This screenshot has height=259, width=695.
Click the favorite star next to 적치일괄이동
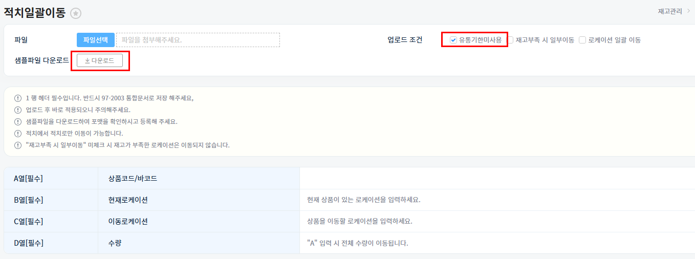point(76,13)
